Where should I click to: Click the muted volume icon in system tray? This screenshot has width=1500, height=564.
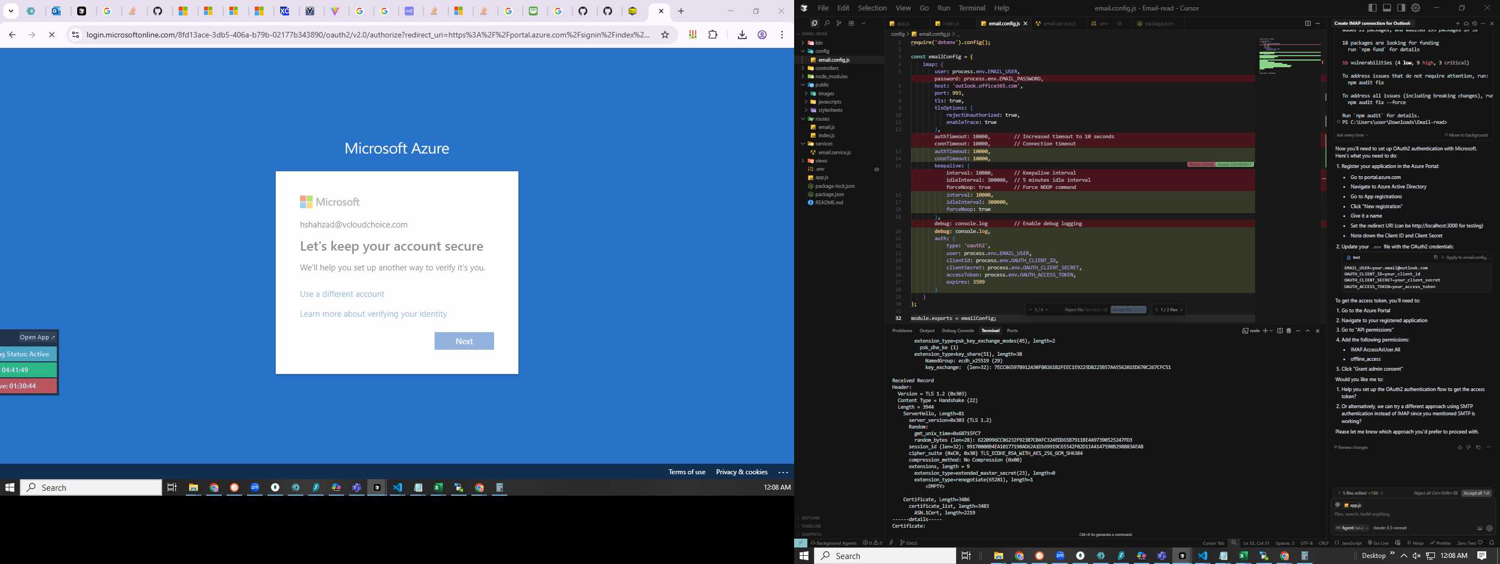coord(1417,556)
